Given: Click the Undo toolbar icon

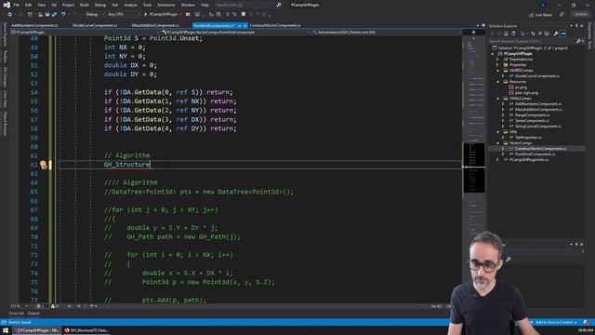Looking at the screenshot, I should (x=63, y=15).
